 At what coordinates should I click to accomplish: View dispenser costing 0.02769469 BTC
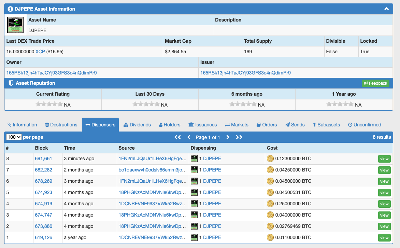coord(384,226)
